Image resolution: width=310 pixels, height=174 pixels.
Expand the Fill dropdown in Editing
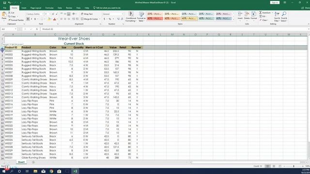click(266, 16)
